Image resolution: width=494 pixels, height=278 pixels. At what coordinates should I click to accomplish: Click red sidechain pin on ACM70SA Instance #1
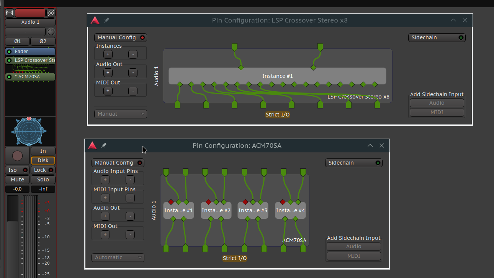click(171, 202)
